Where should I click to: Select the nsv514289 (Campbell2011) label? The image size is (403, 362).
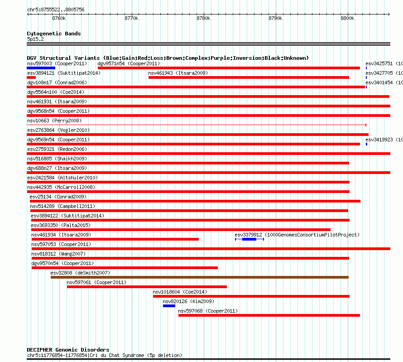click(x=62, y=206)
